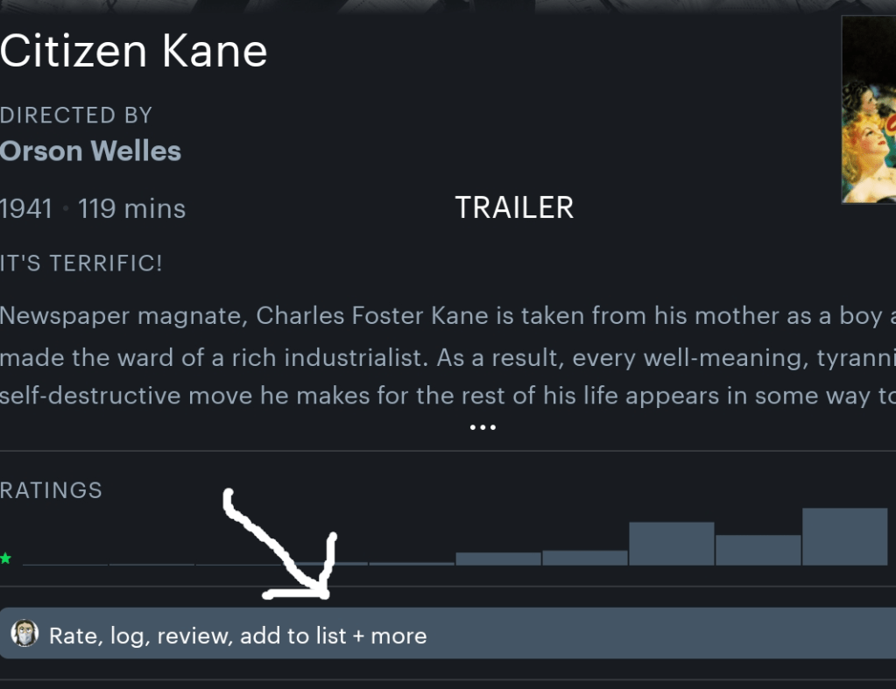Click the "IT'S TERRIFIC!" tagline
The height and width of the screenshot is (689, 896).
[81, 263]
